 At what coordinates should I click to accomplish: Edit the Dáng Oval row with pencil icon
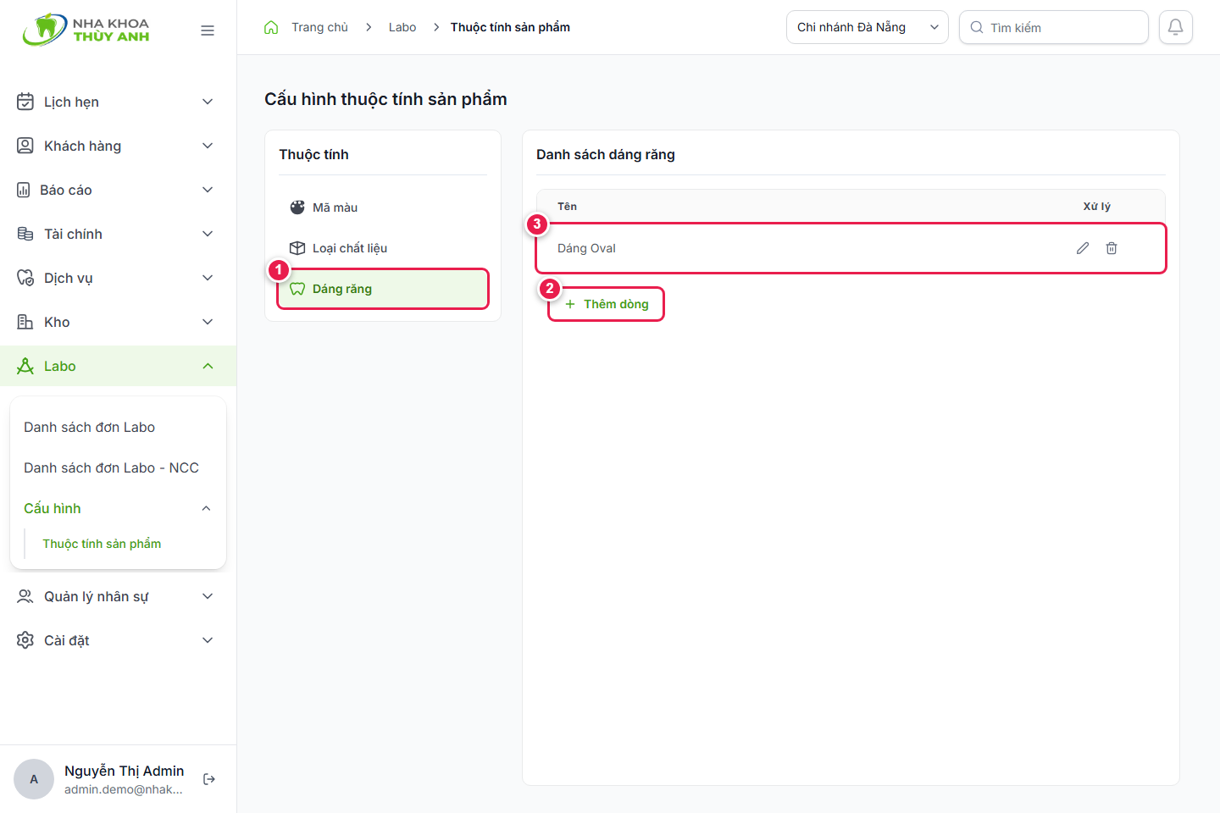pos(1083,248)
